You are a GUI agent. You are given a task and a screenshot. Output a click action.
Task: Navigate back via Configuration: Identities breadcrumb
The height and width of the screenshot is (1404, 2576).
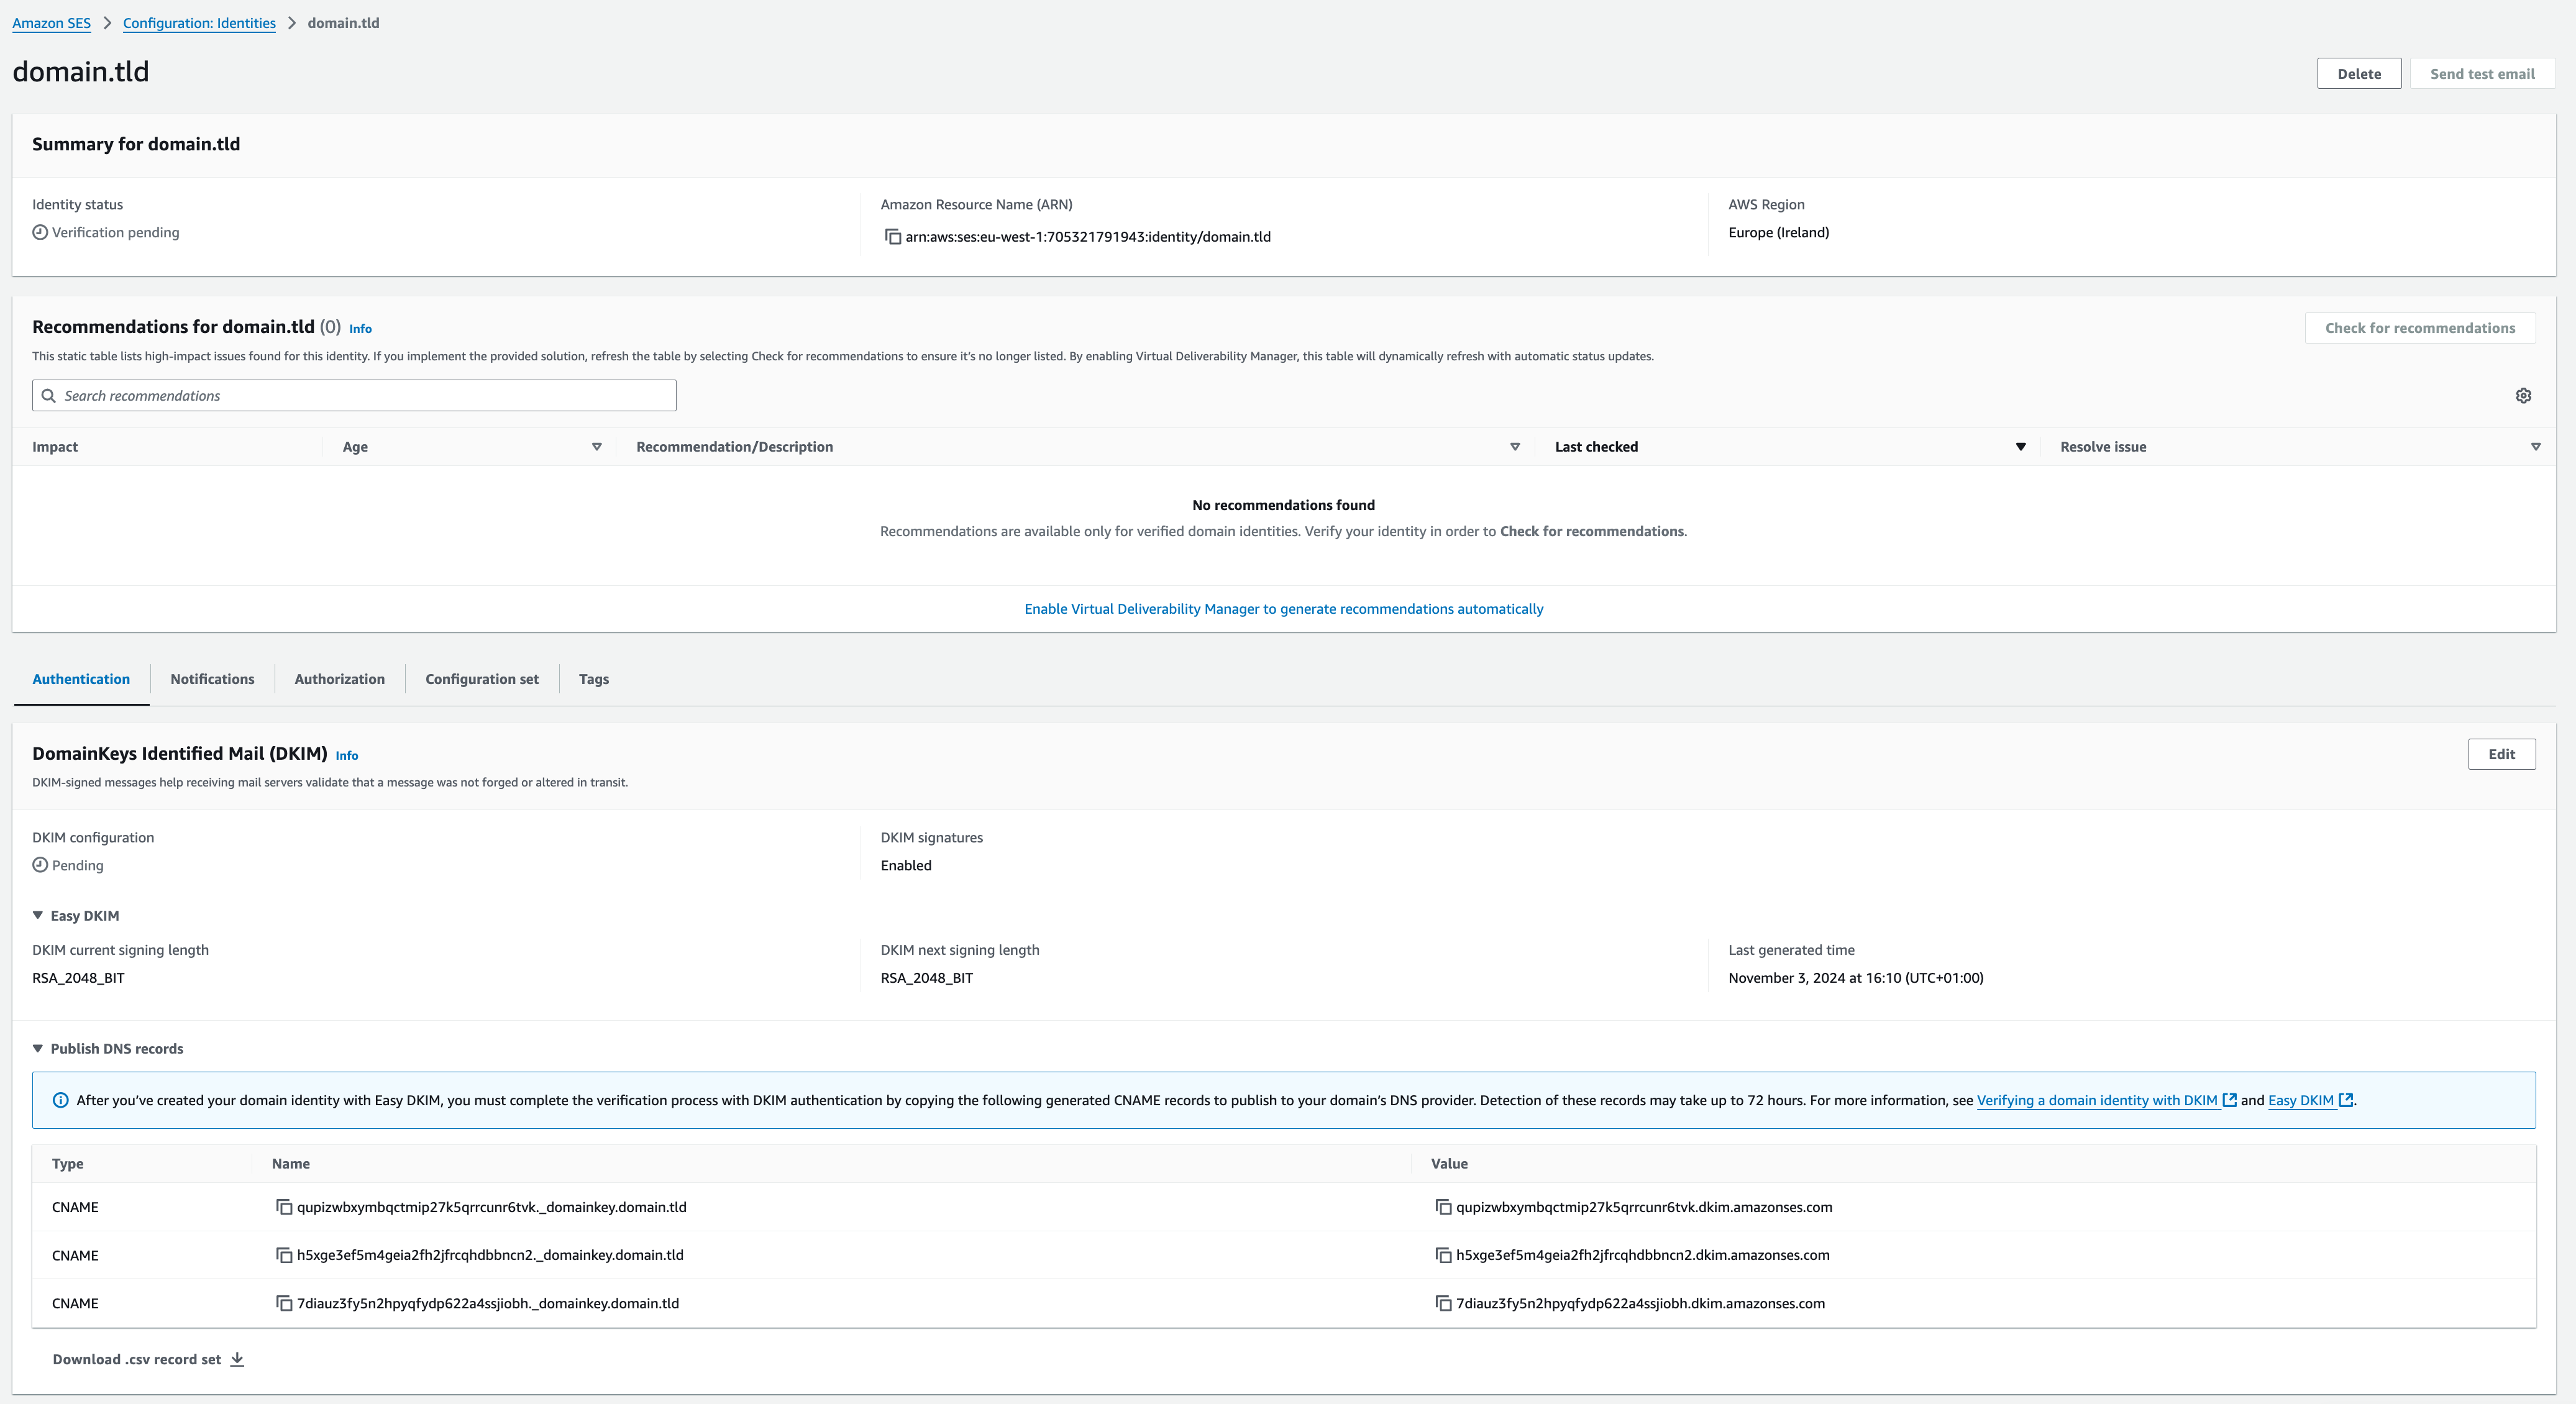coord(198,22)
